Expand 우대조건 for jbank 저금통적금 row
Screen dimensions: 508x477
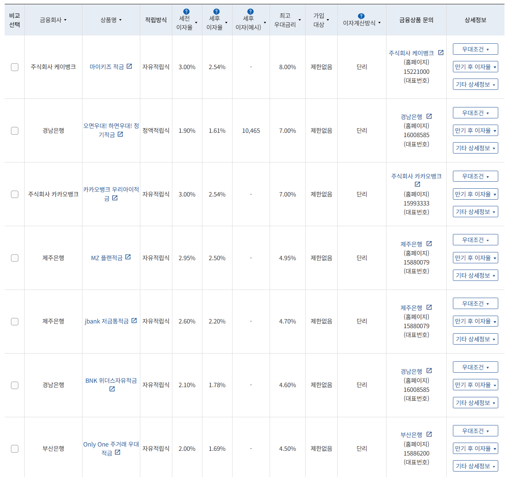[475, 304]
